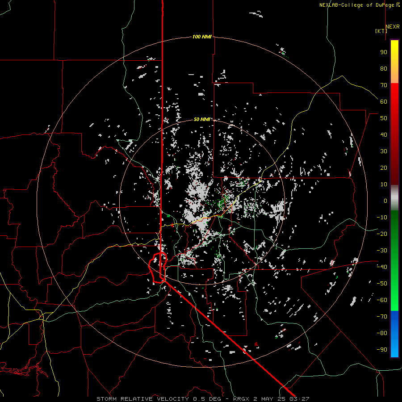The width and height of the screenshot is (402, 402).
Task: Click the -90 value on the velocity scale
Action: coord(382,350)
